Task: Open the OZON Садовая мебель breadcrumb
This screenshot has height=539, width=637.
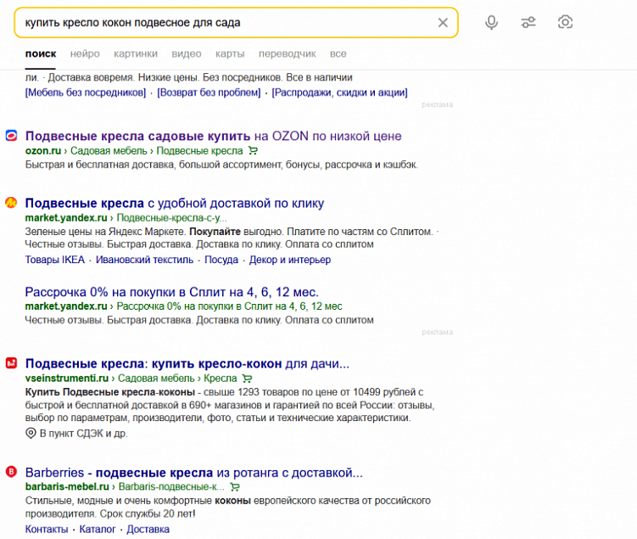Action: point(109,151)
